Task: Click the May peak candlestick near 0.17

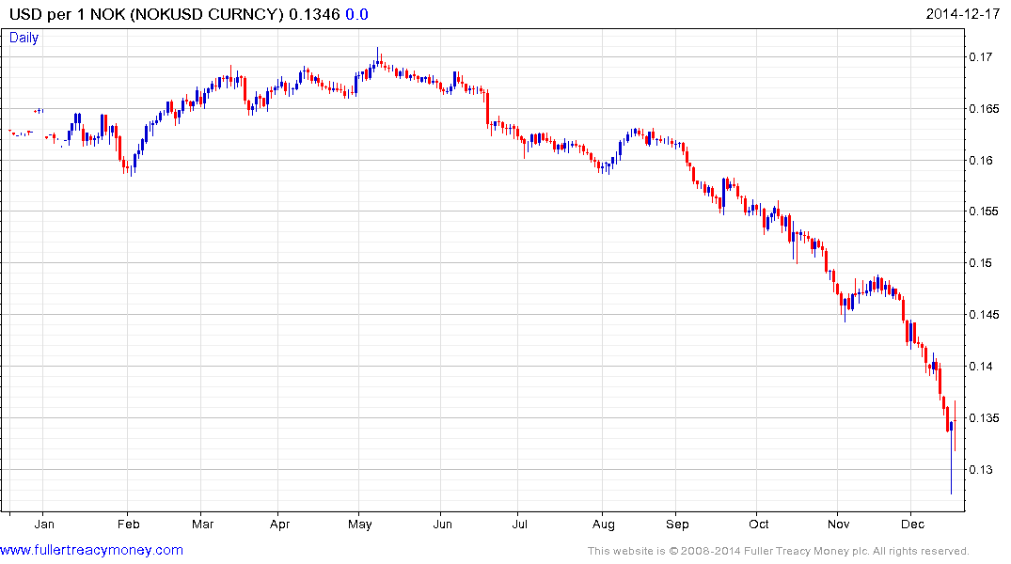Action: tap(378, 58)
